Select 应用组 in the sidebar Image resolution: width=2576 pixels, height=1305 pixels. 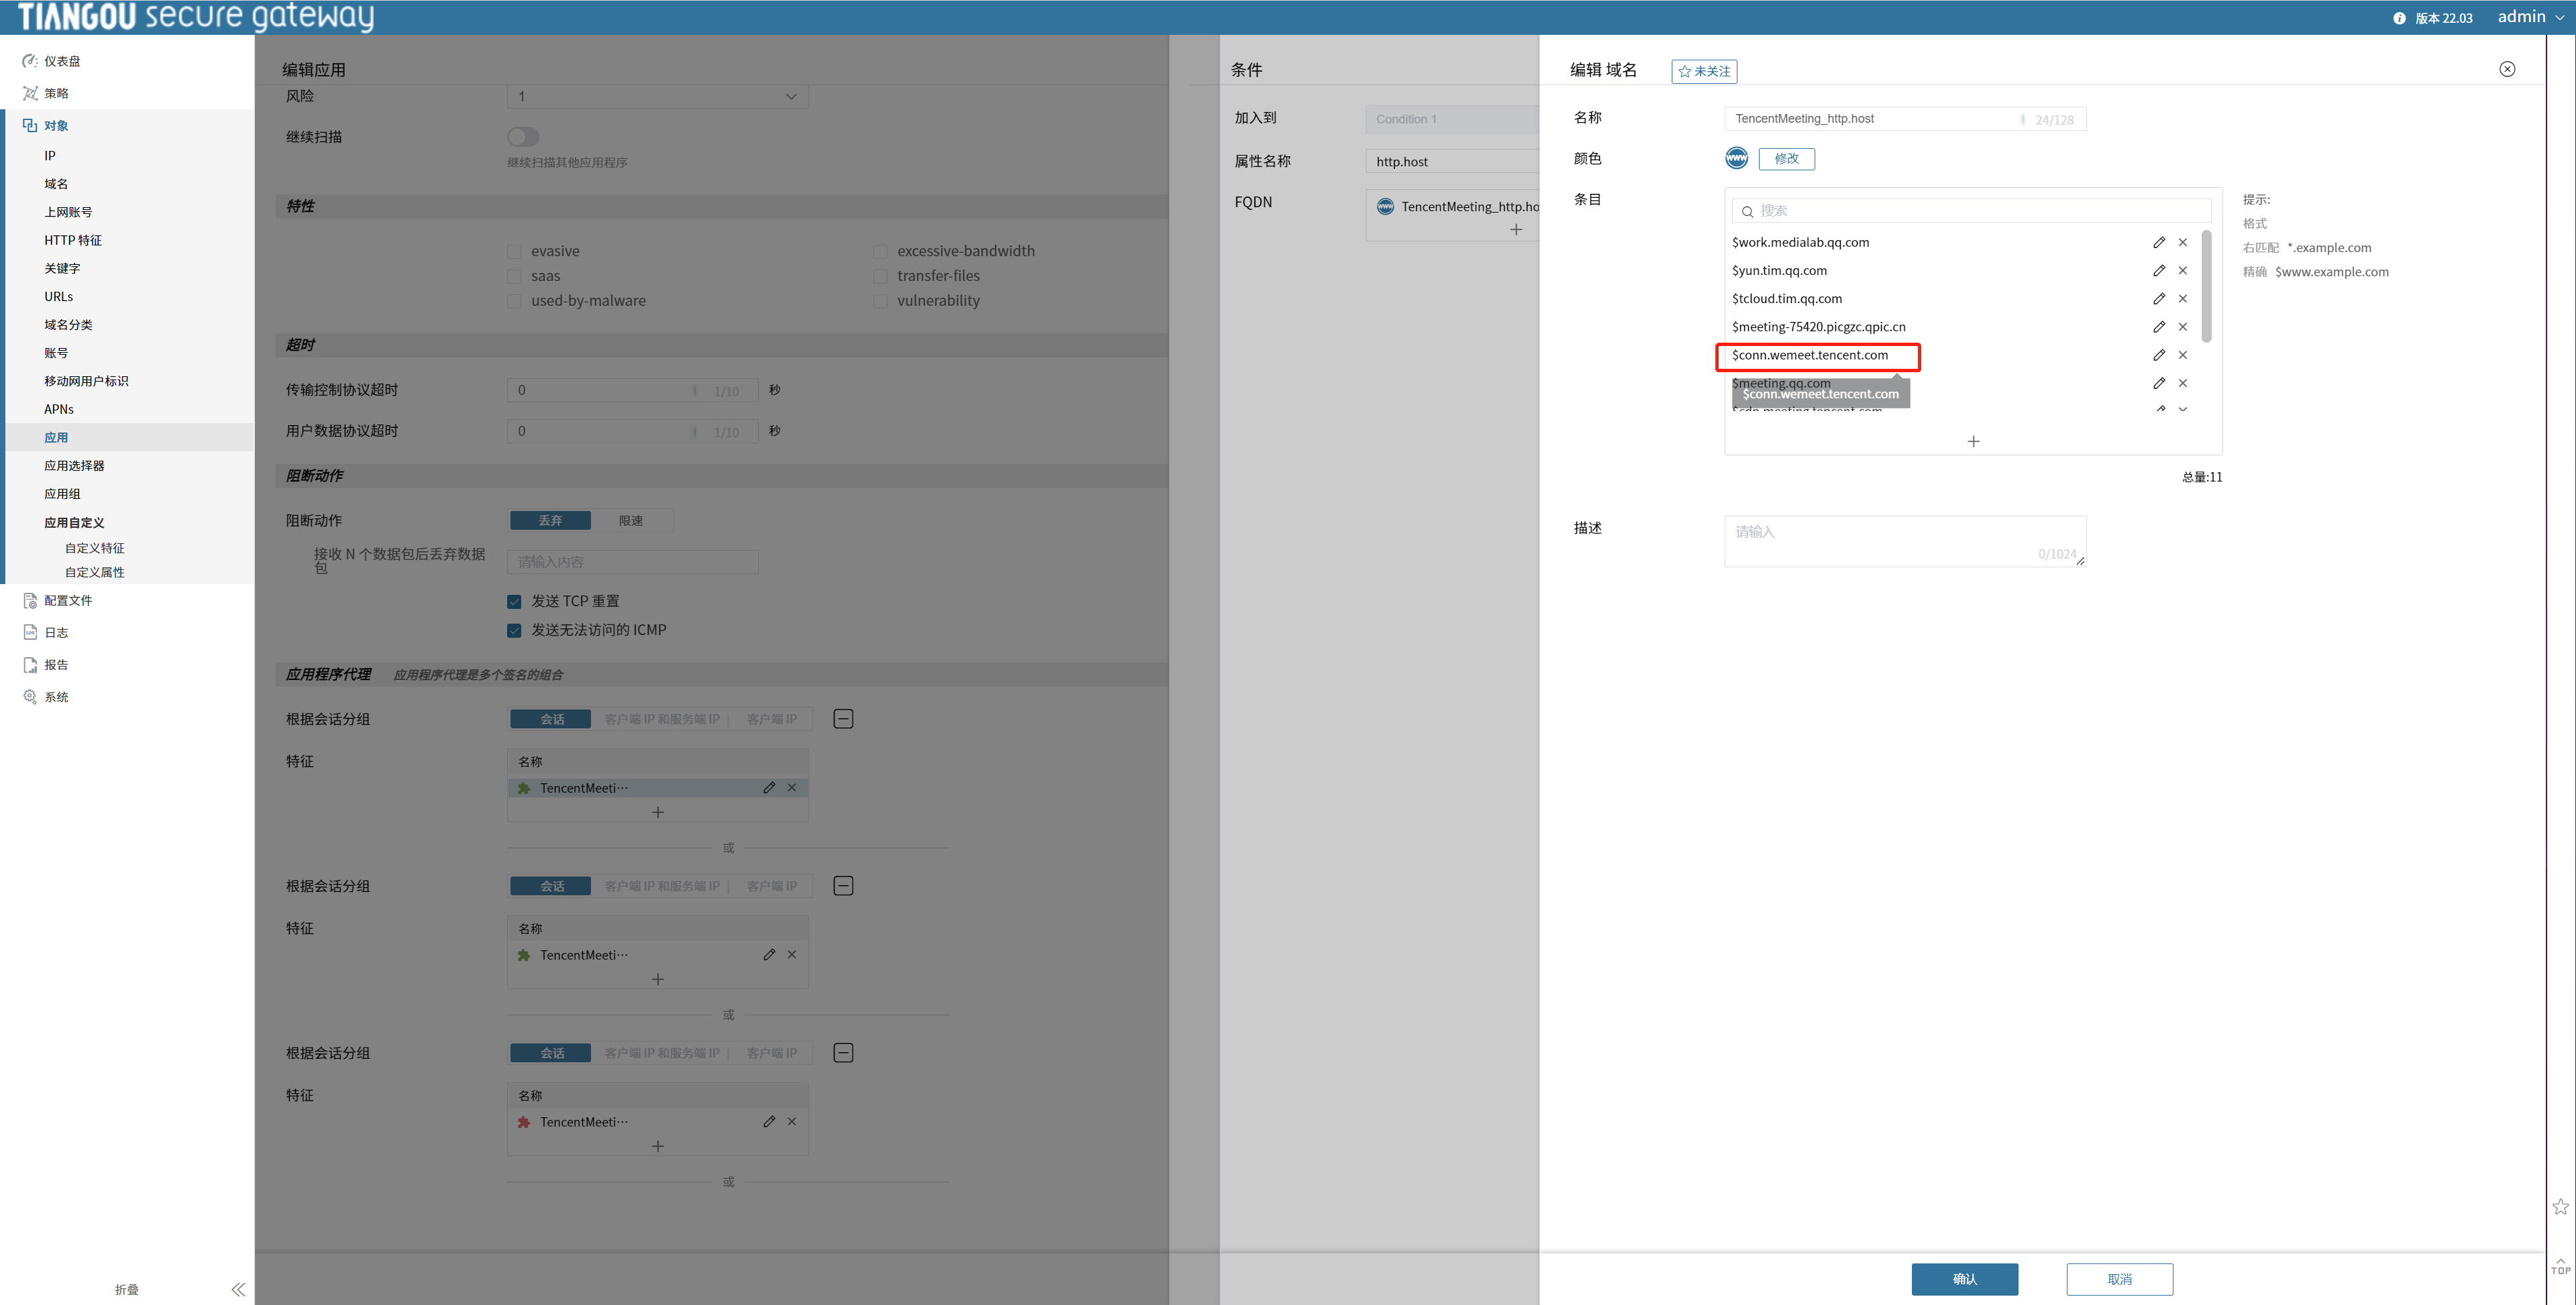click(62, 494)
